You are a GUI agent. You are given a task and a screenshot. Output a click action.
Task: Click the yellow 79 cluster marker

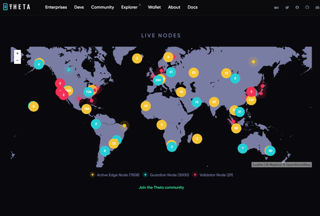point(181,92)
